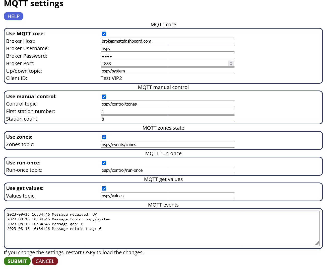Click inside the MQTT events log area
This screenshot has width=327, height=270.
coord(163,228)
